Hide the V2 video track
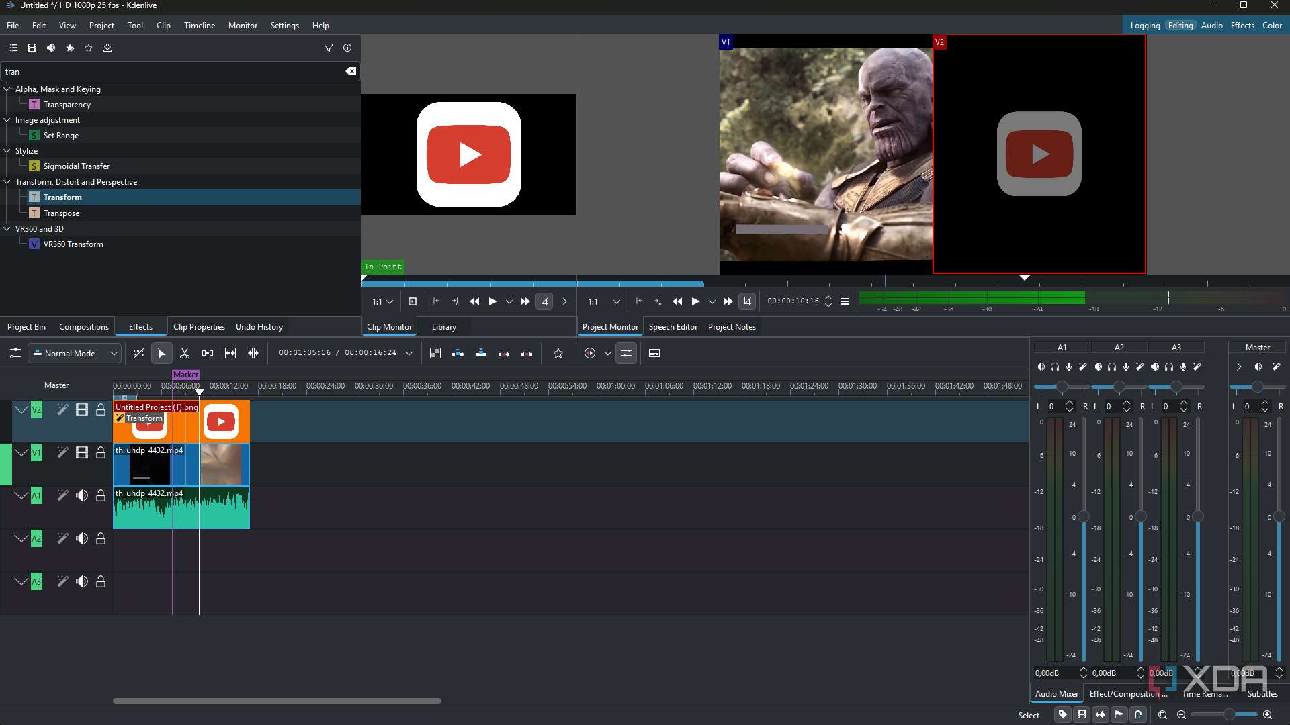Image resolution: width=1290 pixels, height=725 pixels. [82, 409]
